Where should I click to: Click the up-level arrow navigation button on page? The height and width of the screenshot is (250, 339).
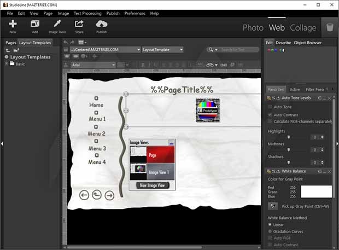tap(97, 195)
